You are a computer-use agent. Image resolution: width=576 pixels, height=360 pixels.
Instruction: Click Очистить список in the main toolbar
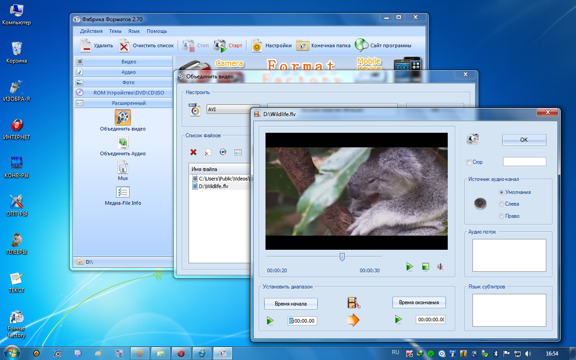click(x=146, y=45)
